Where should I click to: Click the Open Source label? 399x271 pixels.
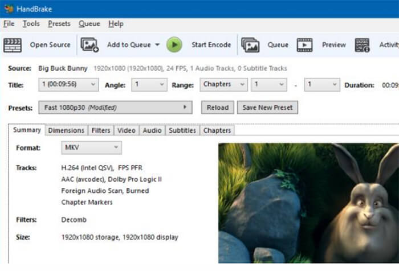click(x=50, y=45)
